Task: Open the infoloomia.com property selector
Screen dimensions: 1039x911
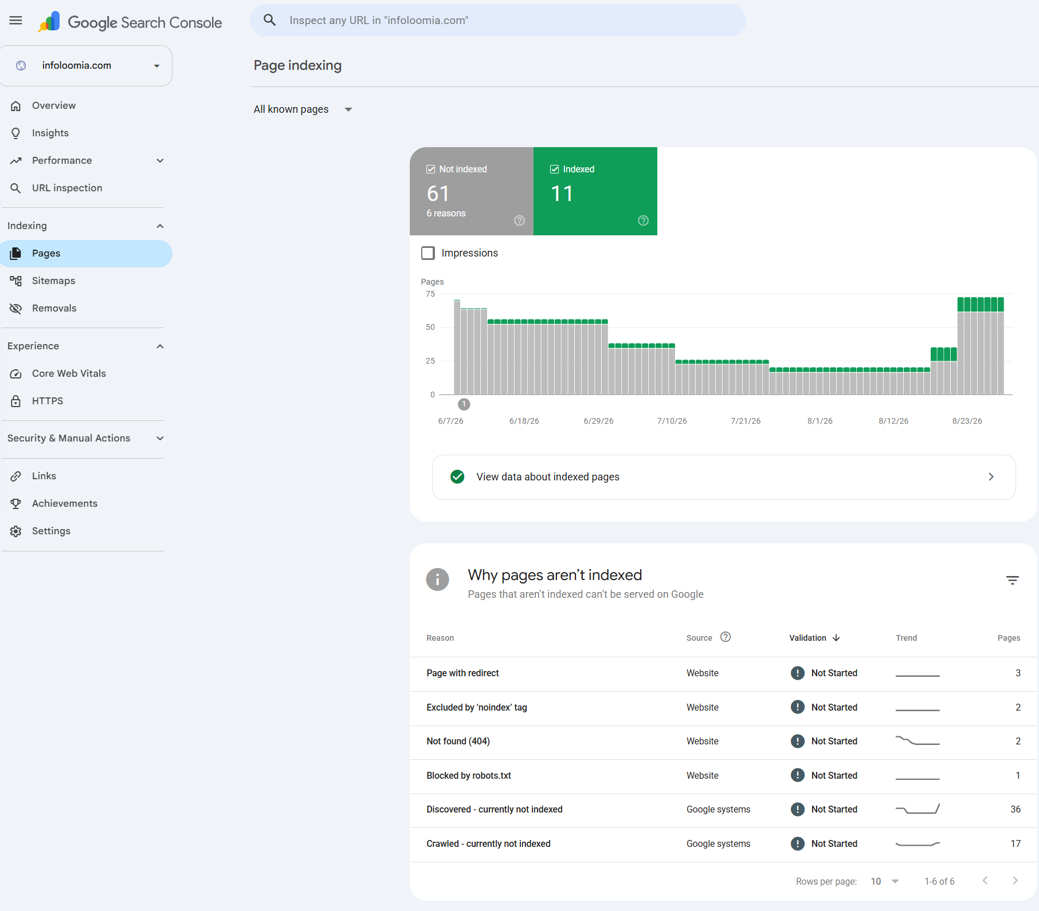Action: click(x=86, y=66)
